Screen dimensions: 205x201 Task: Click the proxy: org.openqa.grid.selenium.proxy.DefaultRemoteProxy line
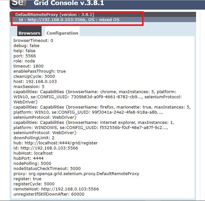point(76,173)
